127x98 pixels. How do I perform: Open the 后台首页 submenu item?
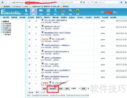[x=89, y=18]
